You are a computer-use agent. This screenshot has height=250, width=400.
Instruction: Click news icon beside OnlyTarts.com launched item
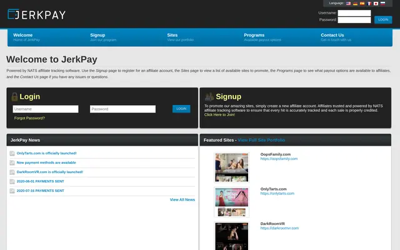pyautogui.click(x=12, y=153)
